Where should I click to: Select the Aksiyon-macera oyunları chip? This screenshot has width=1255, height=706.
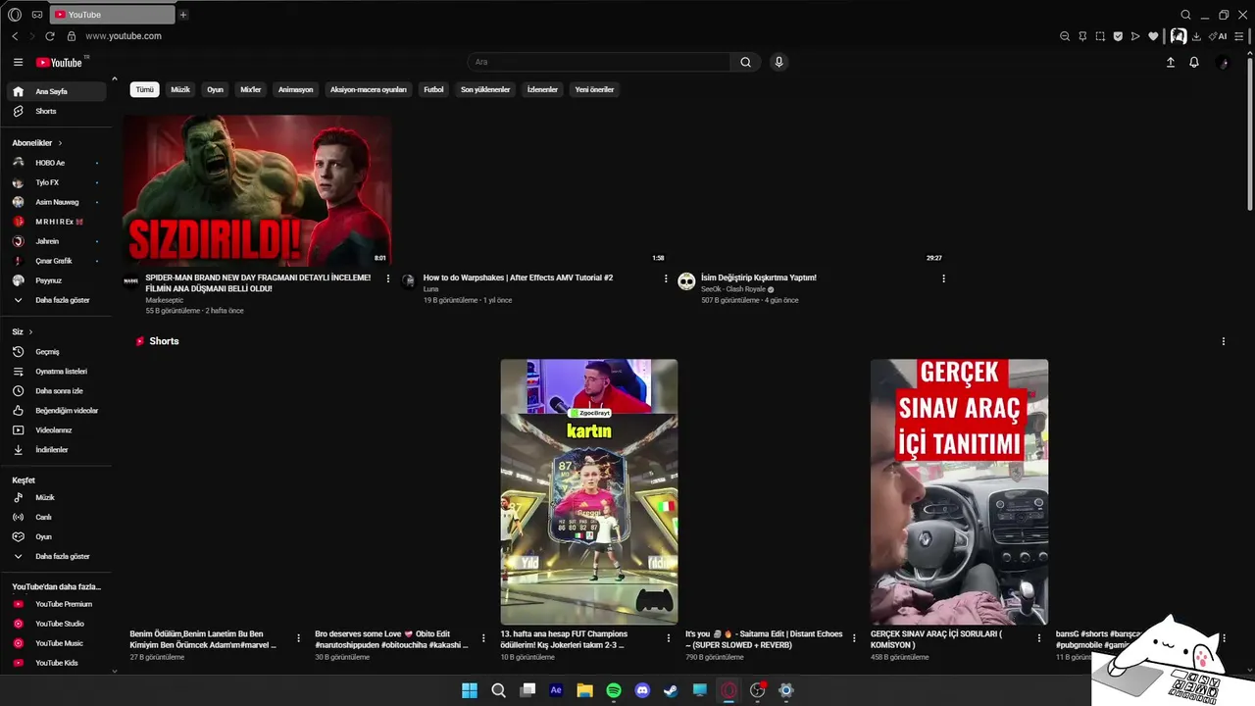click(369, 89)
